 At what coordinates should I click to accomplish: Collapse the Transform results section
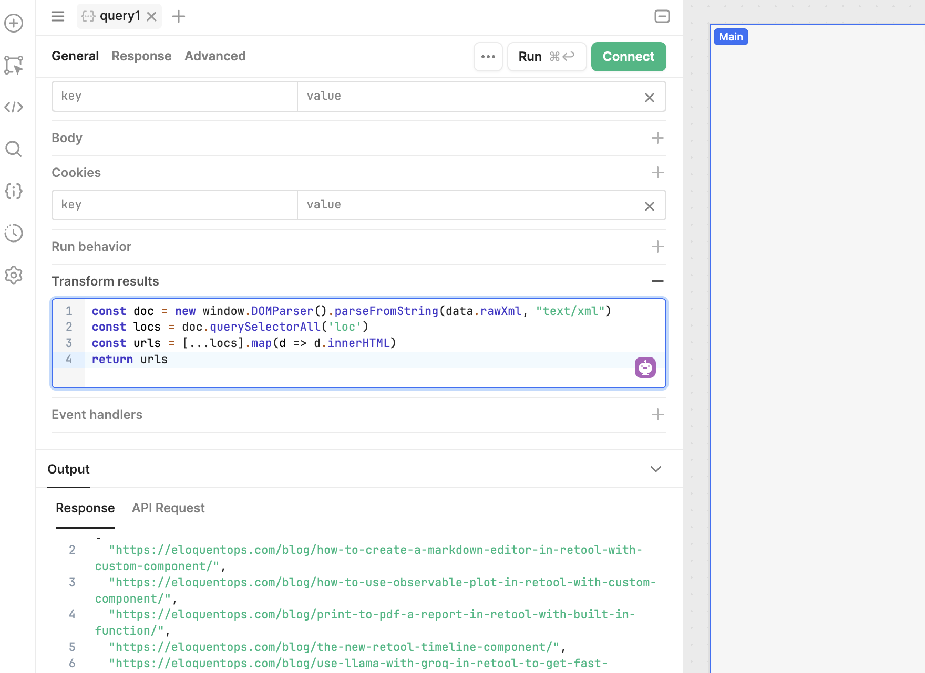657,281
